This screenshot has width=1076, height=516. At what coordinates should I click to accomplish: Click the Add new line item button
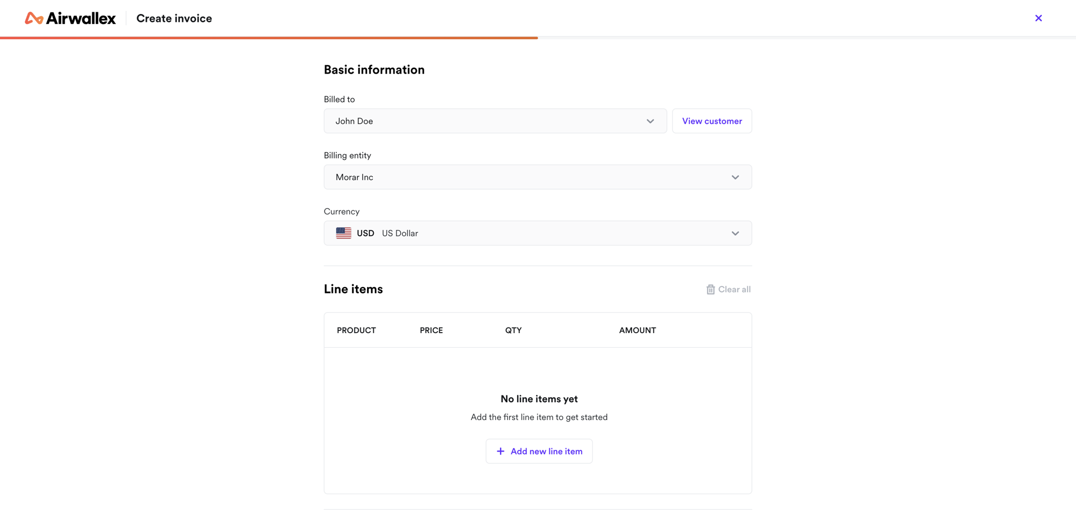(539, 451)
